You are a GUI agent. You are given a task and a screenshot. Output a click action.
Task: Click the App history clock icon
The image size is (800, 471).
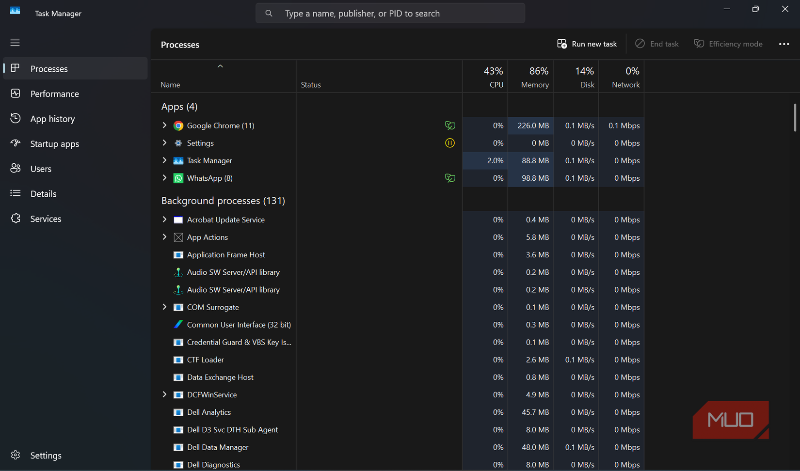coord(15,118)
